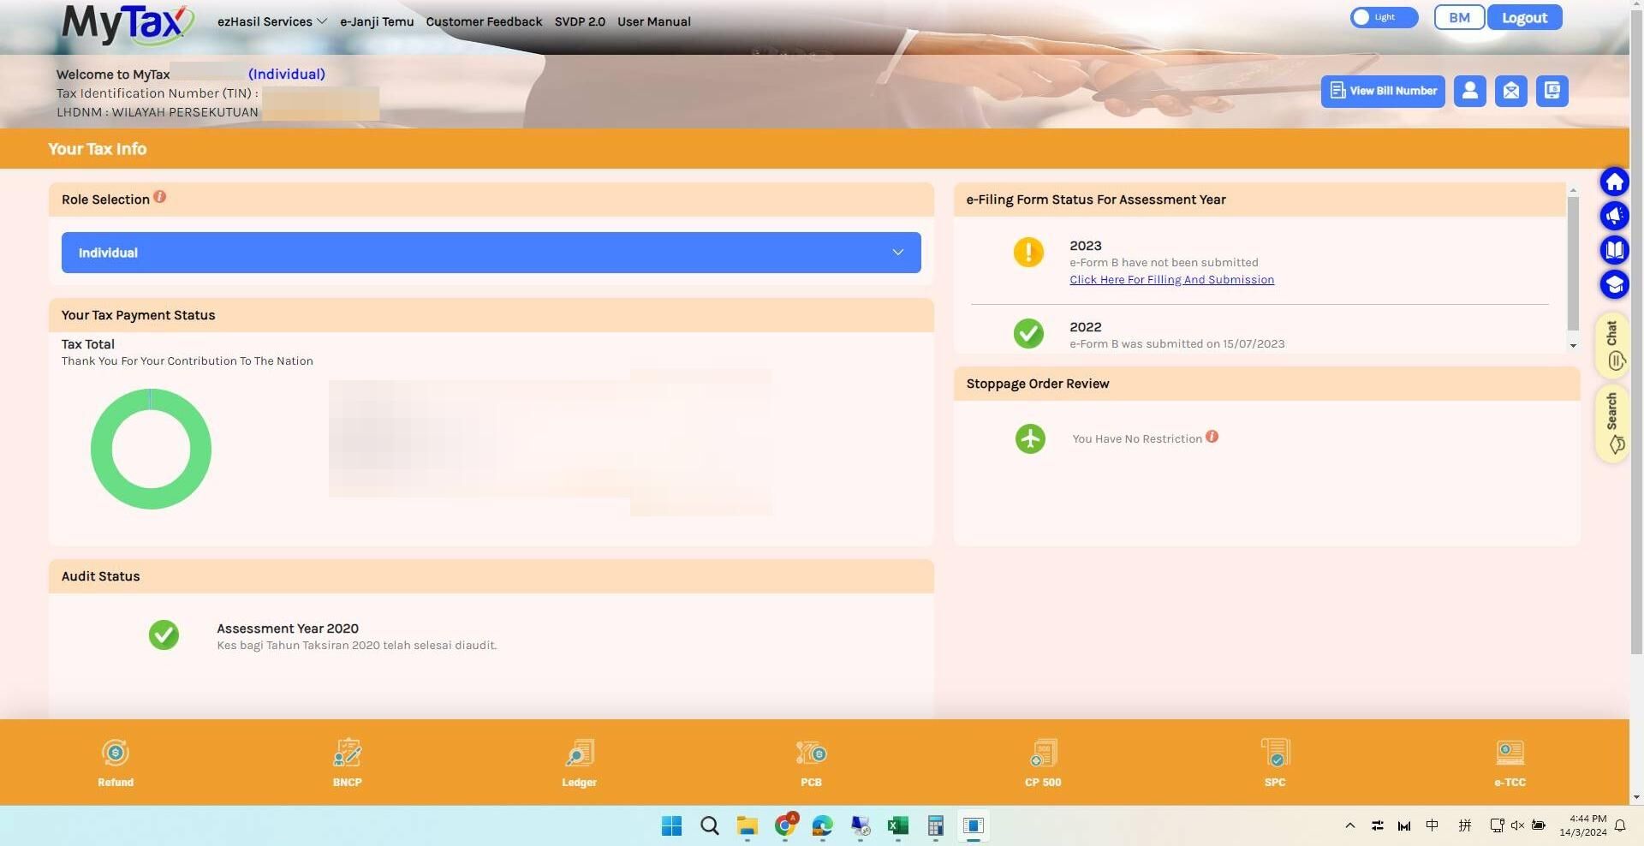Open Calculator from taskbar
The width and height of the screenshot is (1644, 846).
point(935,825)
